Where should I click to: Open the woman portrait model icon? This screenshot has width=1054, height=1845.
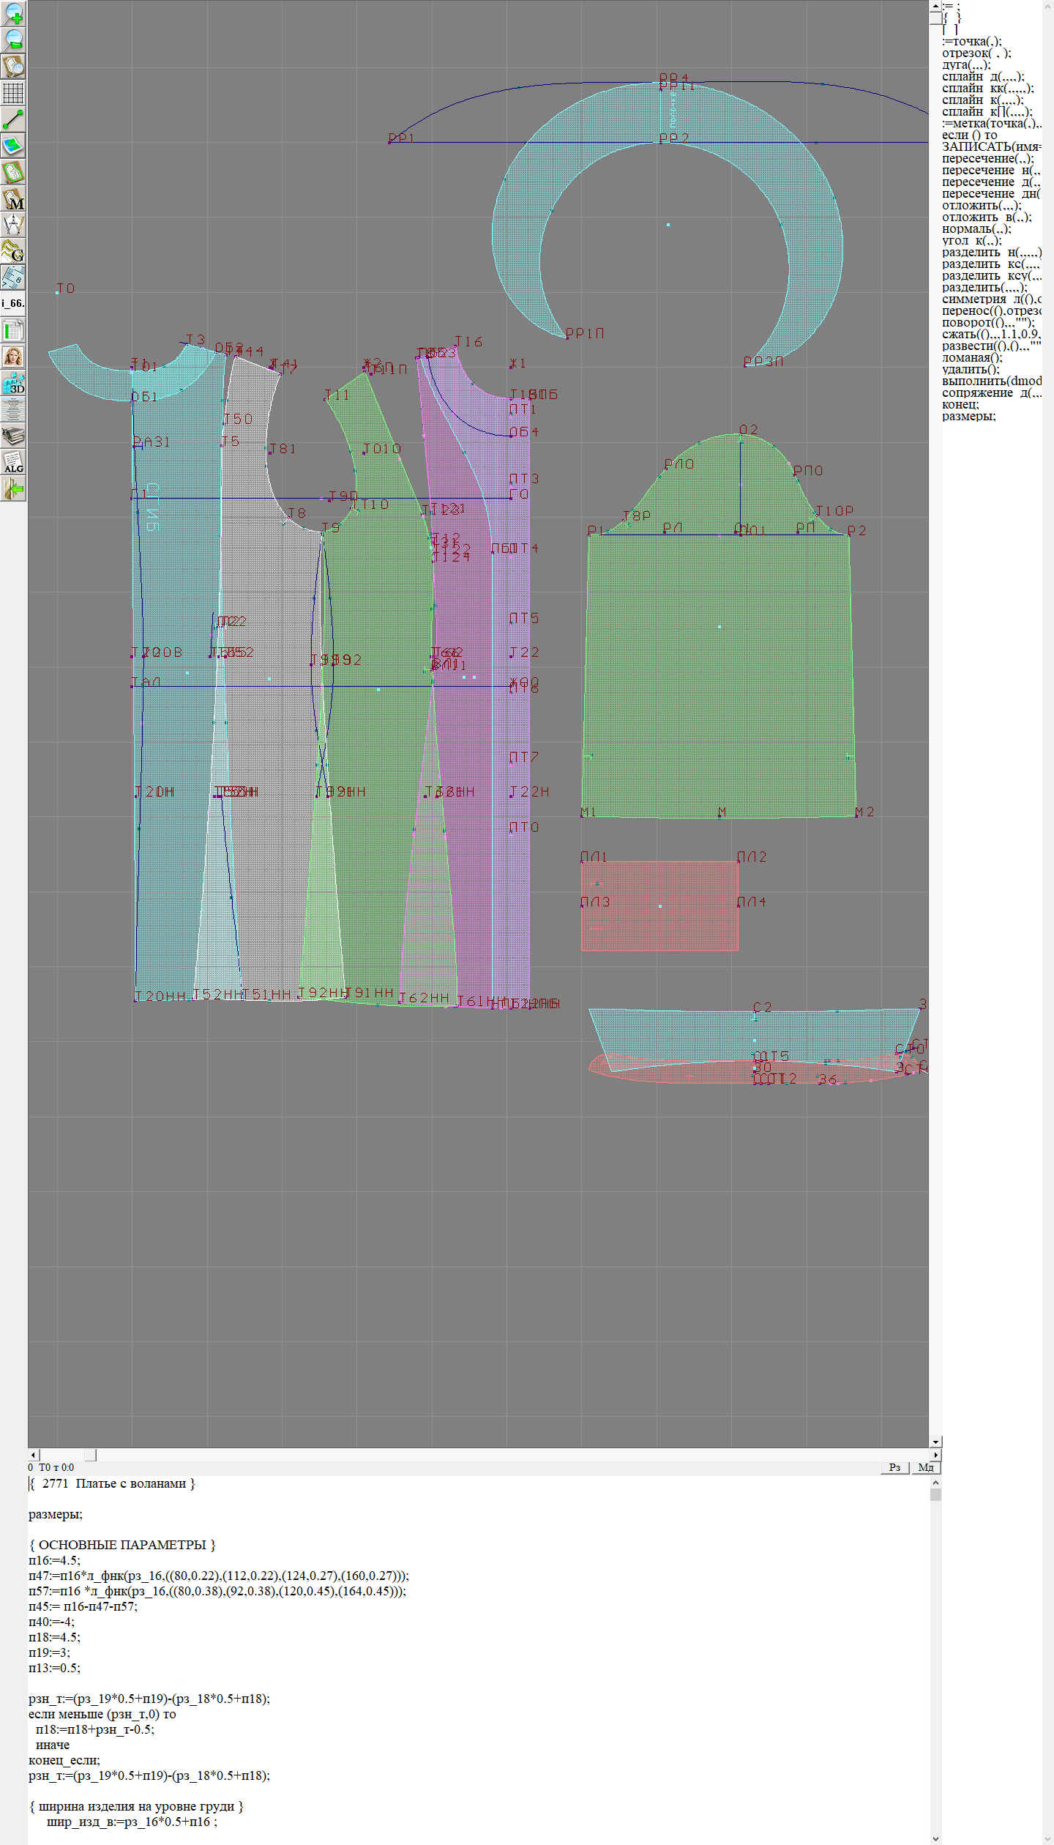click(13, 357)
